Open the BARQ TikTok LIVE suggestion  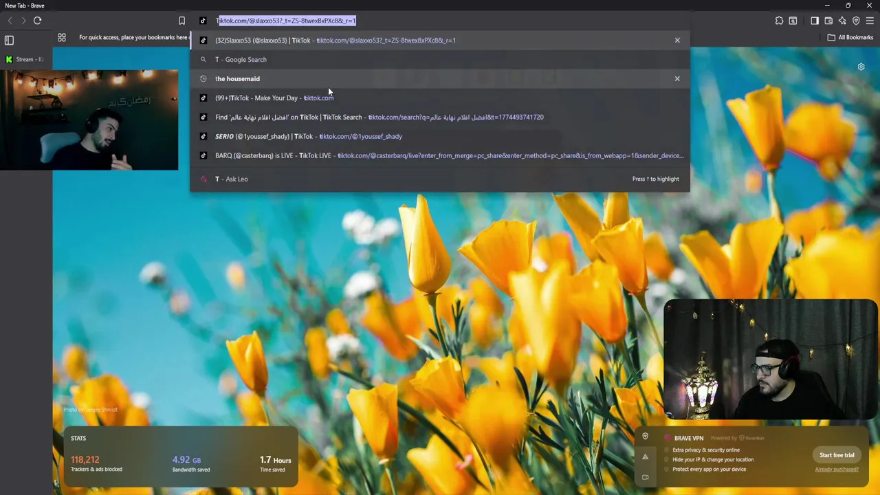(440, 155)
